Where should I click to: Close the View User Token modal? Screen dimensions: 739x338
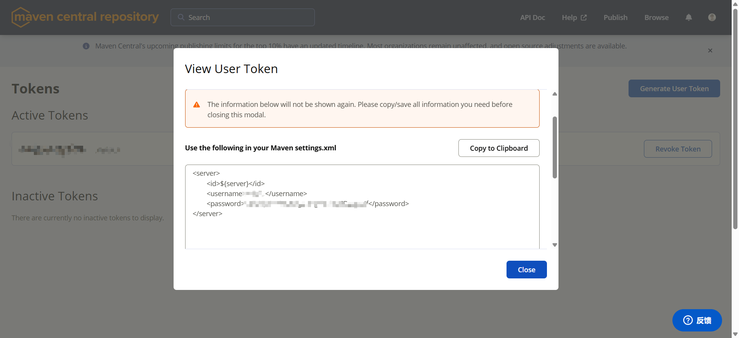[x=527, y=270]
